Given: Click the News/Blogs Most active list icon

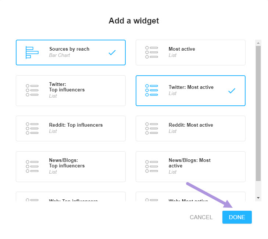Looking at the screenshot, I should (x=151, y=166).
